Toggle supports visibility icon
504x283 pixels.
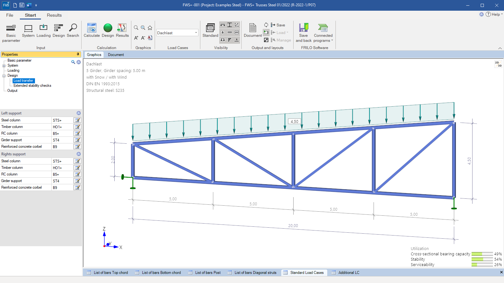click(223, 25)
